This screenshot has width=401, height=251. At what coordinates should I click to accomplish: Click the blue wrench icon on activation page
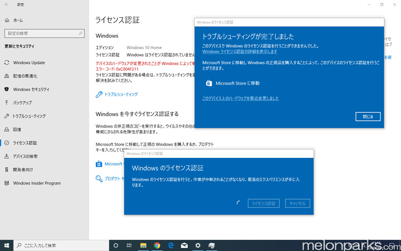pos(99,95)
